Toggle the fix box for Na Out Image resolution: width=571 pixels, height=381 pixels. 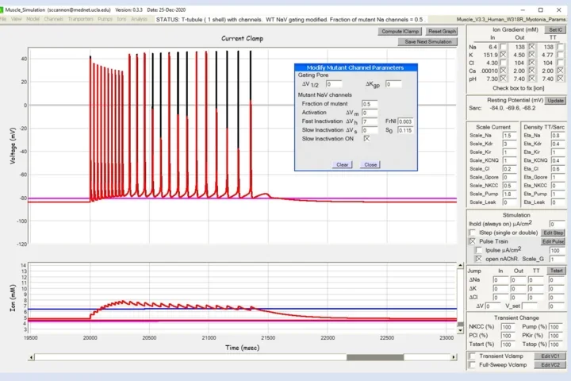click(x=531, y=47)
